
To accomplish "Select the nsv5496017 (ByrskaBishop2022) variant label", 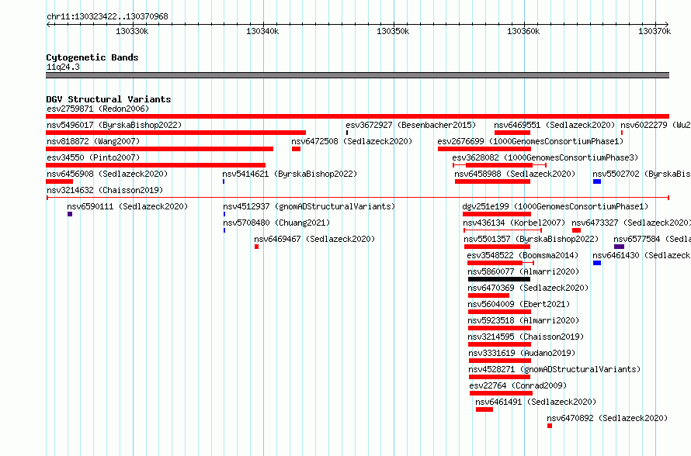I will pyautogui.click(x=114, y=125).
